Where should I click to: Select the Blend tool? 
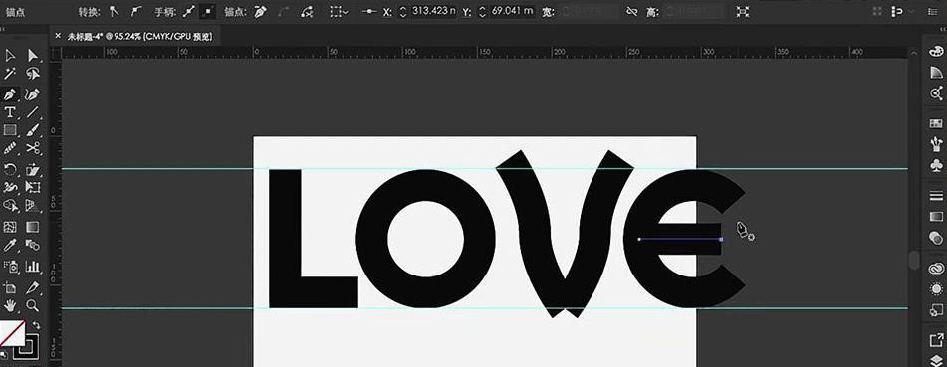pos(33,245)
